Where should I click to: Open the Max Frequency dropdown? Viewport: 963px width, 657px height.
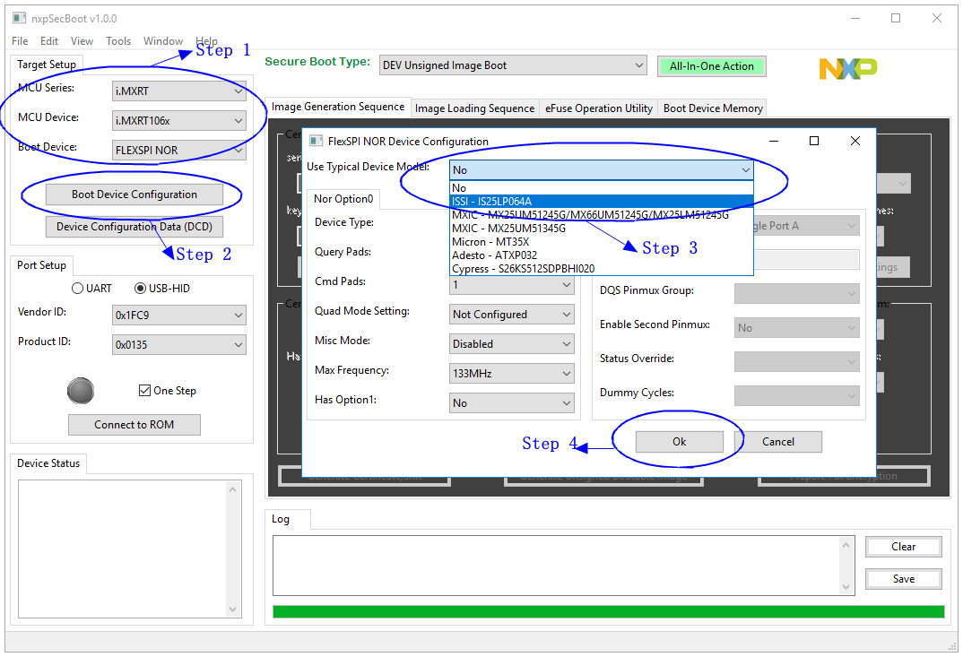[x=511, y=373]
